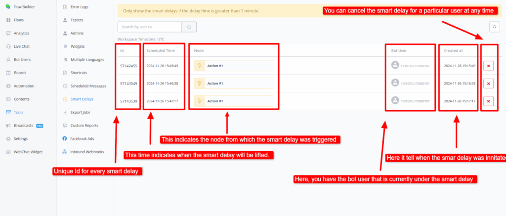Cancel smart delay 57143539 with red X
Screen dimensions: 506x216
pyautogui.click(x=488, y=101)
